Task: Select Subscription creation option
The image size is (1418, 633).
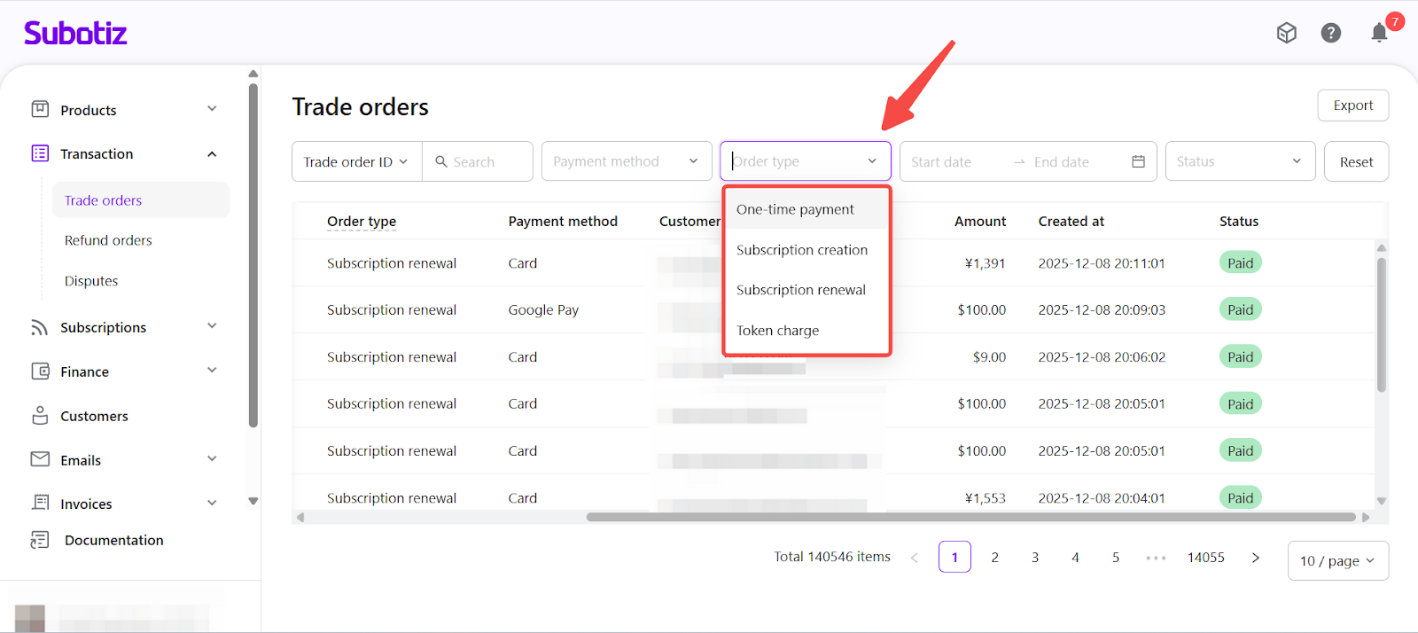Action: [801, 250]
